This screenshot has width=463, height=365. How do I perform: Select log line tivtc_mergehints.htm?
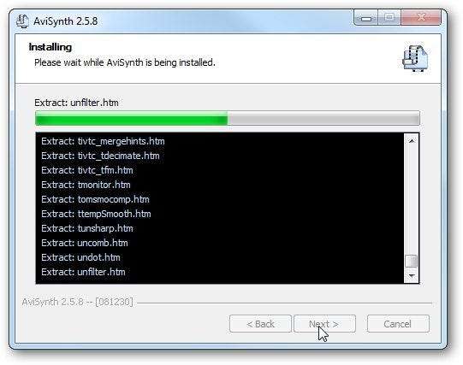pyautogui.click(x=103, y=141)
